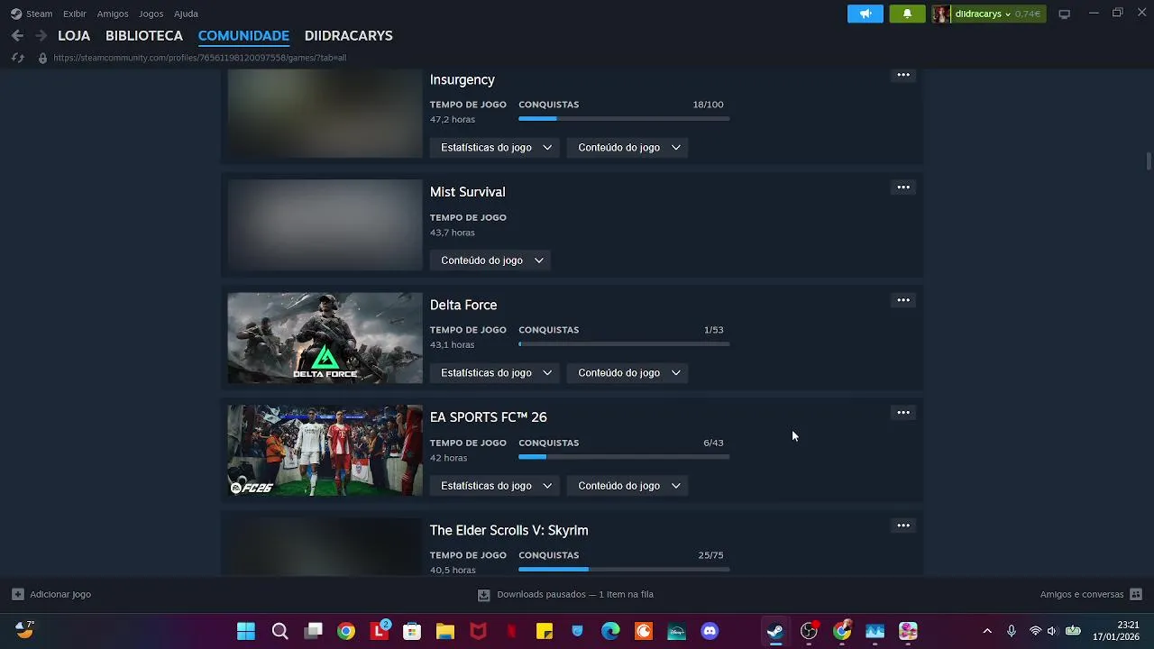Click the Delta Force cover thumbnail
1154x649 pixels.
(x=325, y=338)
